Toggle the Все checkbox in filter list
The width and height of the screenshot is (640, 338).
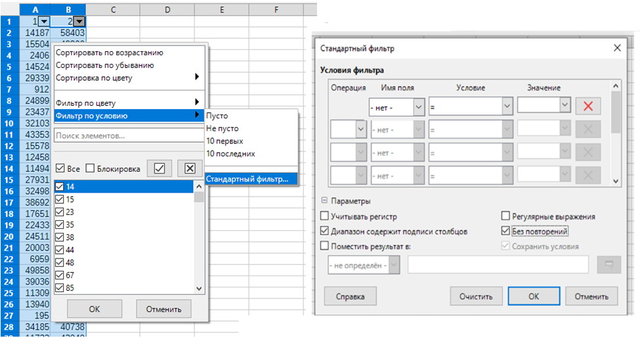(x=60, y=168)
